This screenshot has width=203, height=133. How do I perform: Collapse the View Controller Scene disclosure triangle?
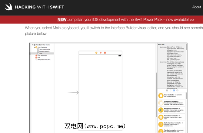pyautogui.click(x=33, y=45)
